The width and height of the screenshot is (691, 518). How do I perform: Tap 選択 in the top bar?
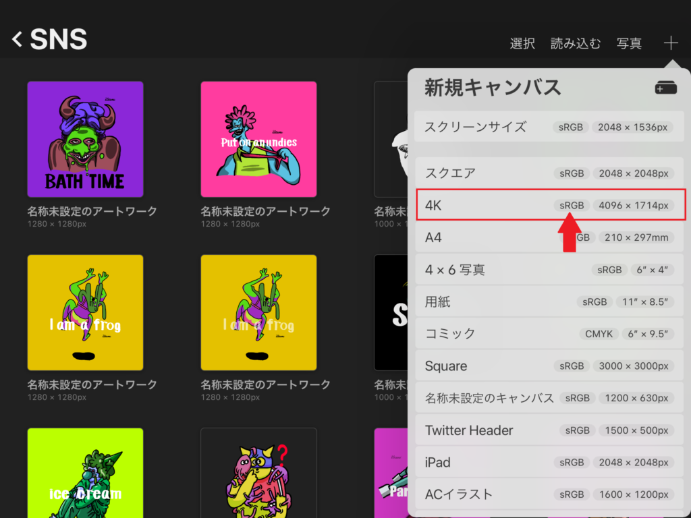(x=522, y=43)
